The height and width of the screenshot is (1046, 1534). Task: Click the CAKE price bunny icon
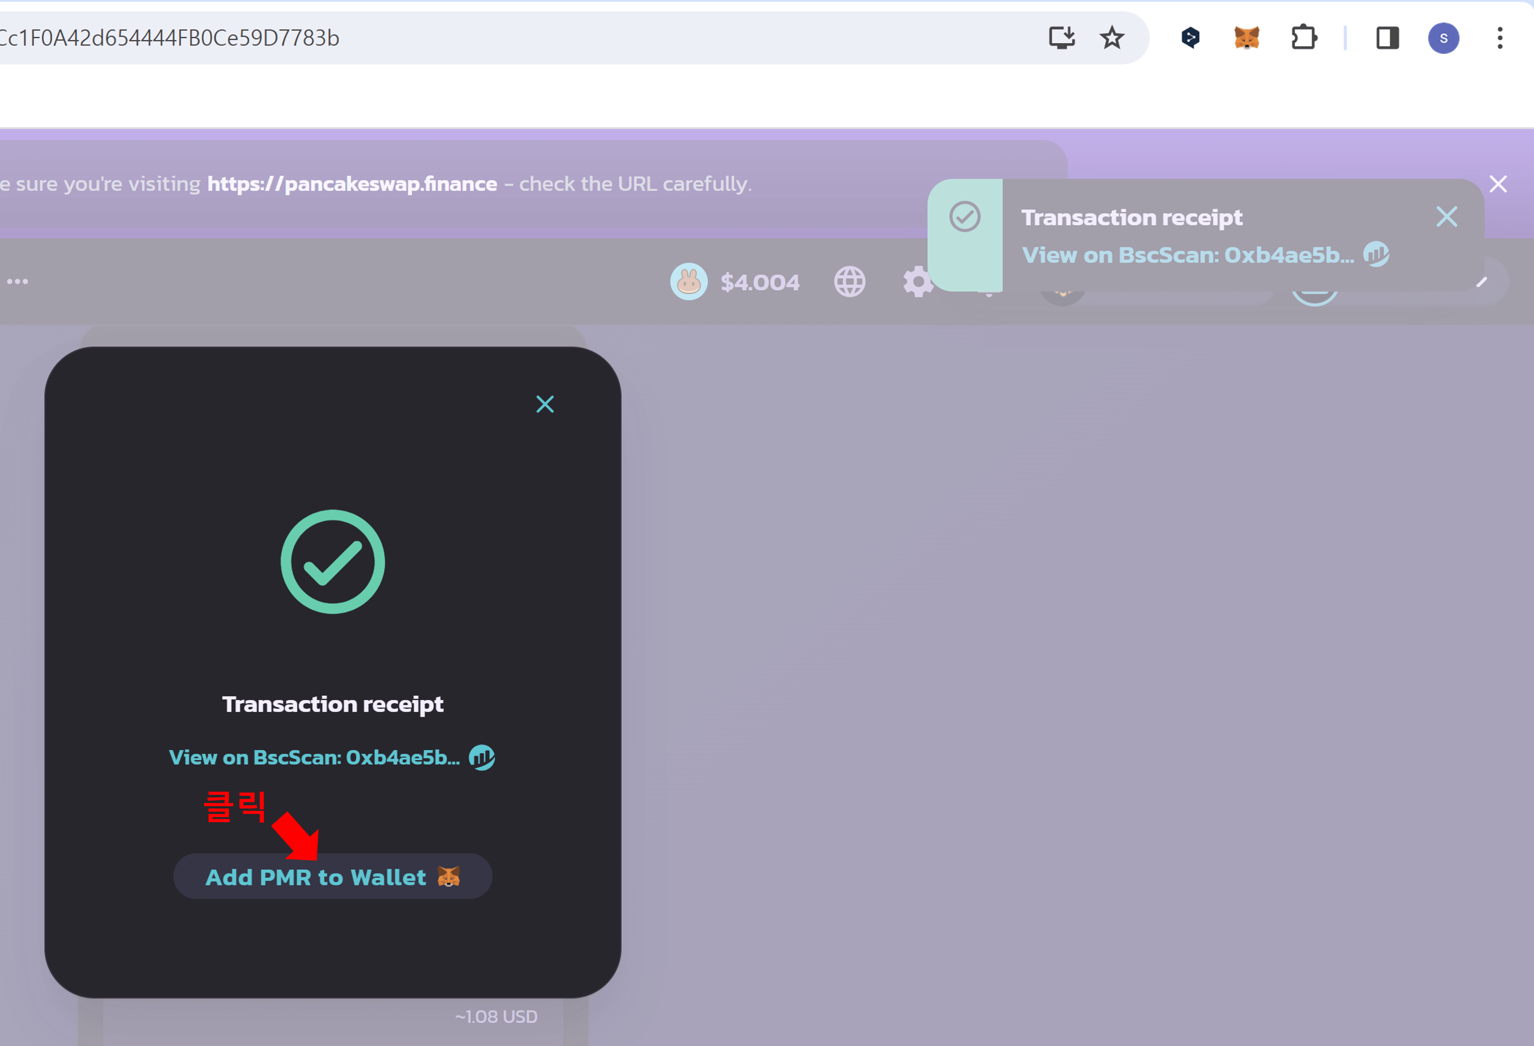pos(688,282)
